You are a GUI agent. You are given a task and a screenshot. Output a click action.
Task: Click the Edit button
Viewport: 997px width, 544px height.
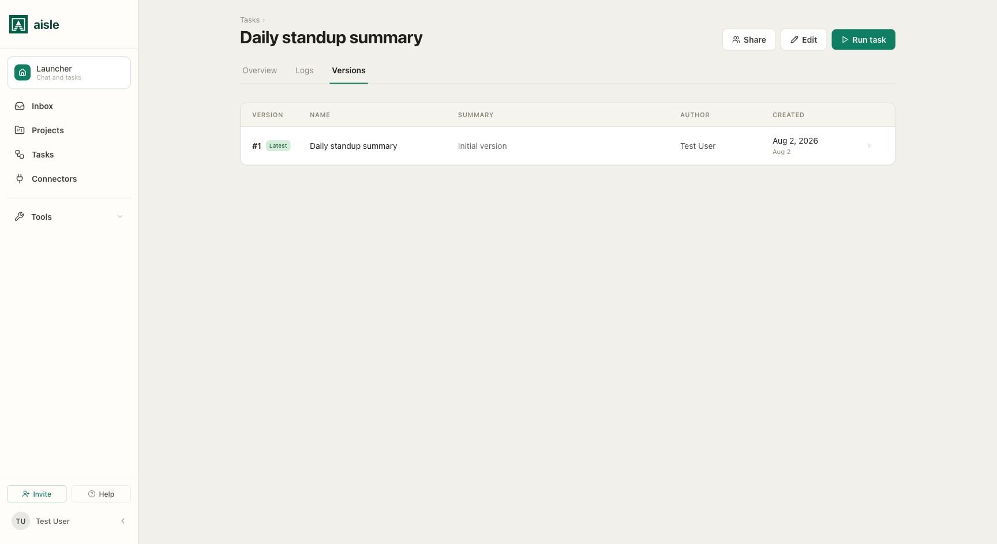804,40
